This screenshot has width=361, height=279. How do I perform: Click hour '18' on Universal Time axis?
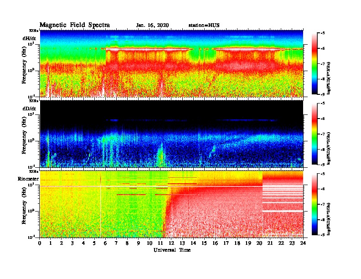pos(237,243)
